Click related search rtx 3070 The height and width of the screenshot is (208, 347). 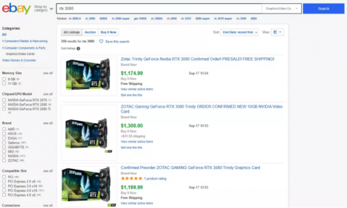(186, 19)
